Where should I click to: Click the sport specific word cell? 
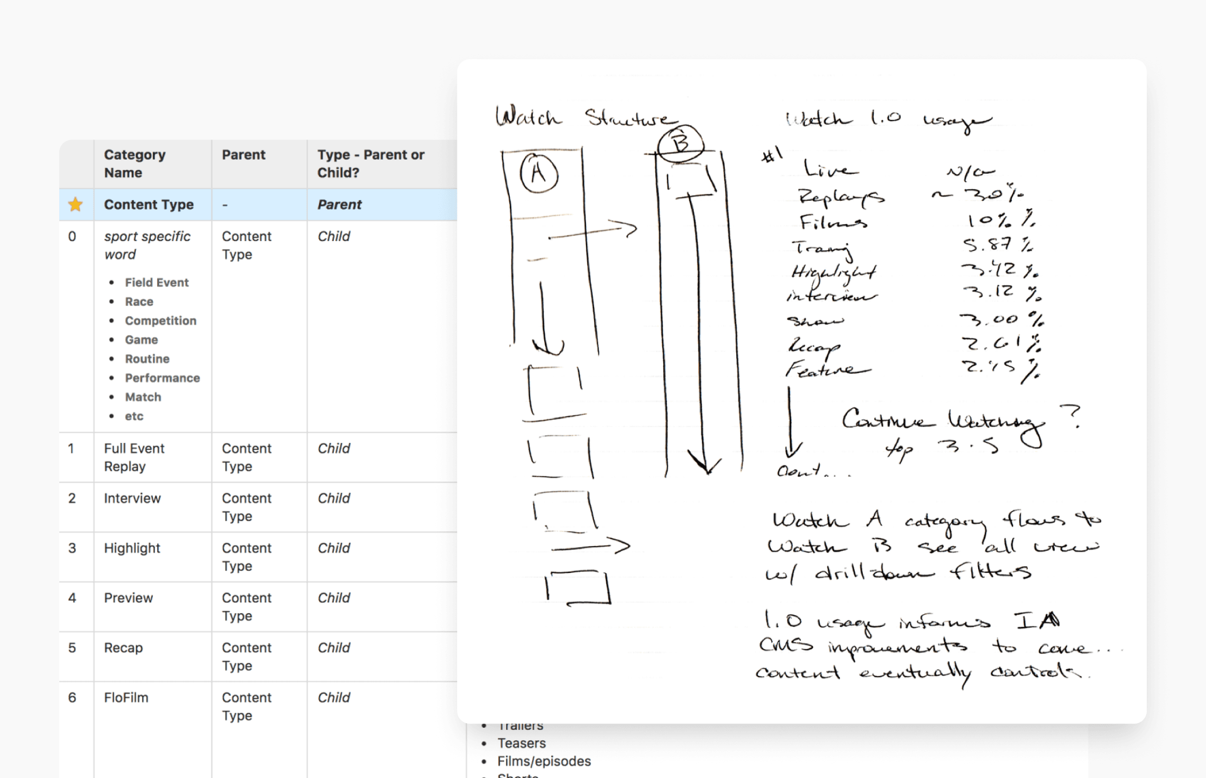coord(147,245)
